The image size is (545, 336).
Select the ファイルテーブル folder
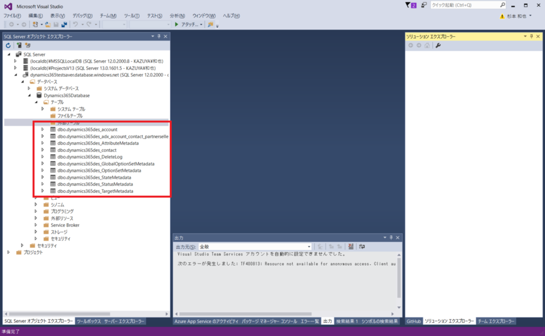tap(70, 116)
